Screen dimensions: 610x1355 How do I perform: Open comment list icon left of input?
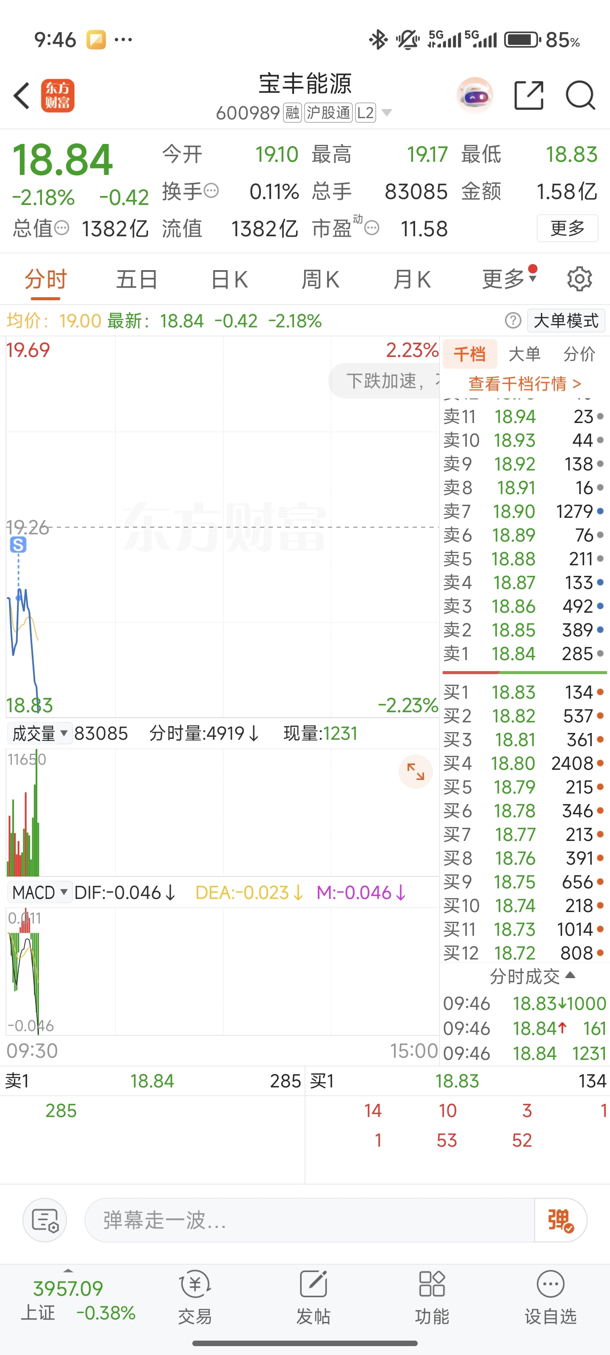click(x=45, y=1220)
